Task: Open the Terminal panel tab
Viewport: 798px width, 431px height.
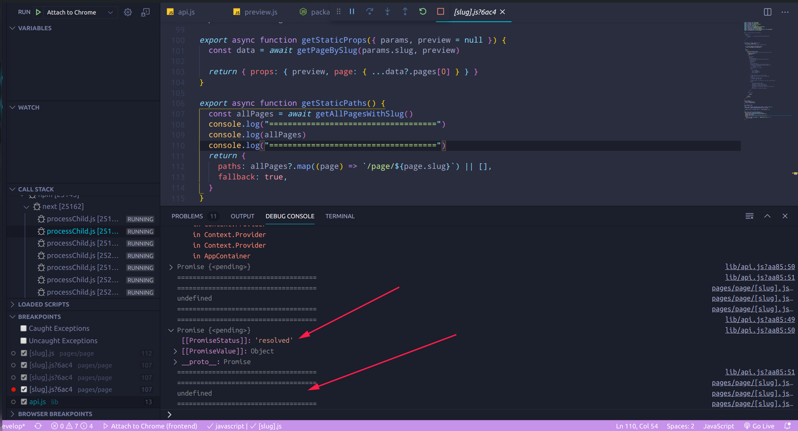Action: [x=340, y=216]
